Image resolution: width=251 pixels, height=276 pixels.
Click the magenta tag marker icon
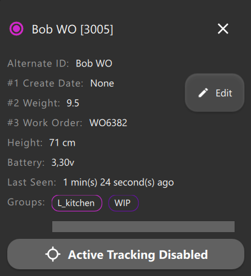[16, 29]
